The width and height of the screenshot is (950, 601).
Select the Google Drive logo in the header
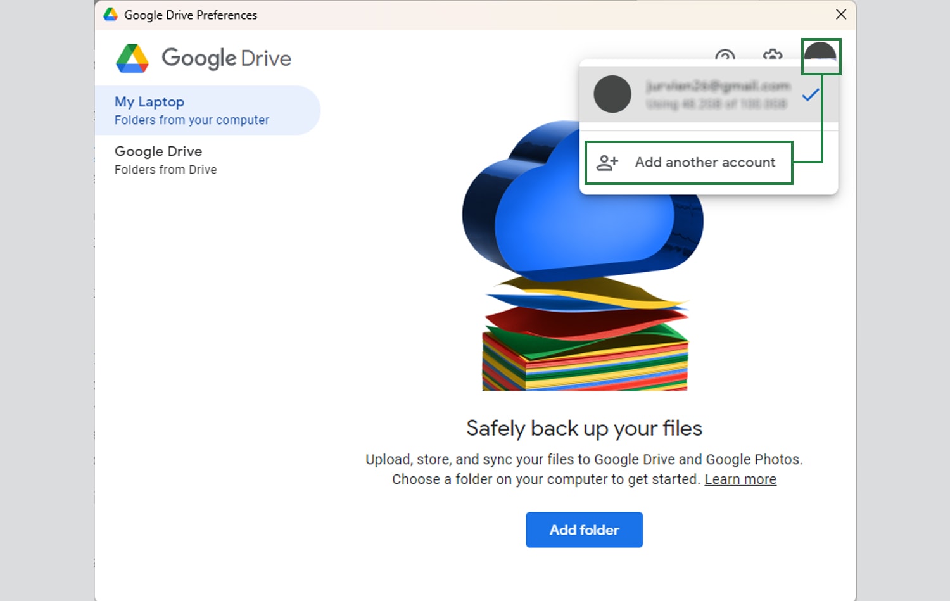pos(202,58)
